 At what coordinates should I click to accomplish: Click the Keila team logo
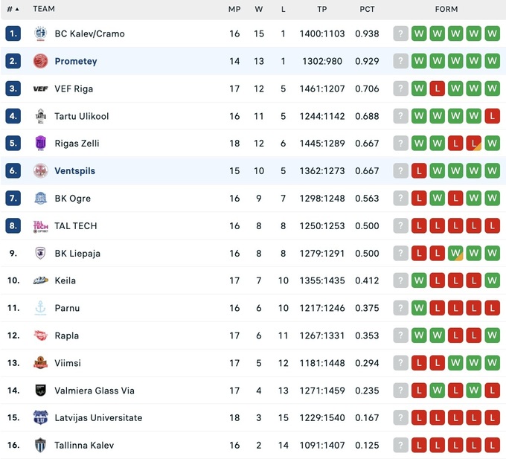coord(40,280)
